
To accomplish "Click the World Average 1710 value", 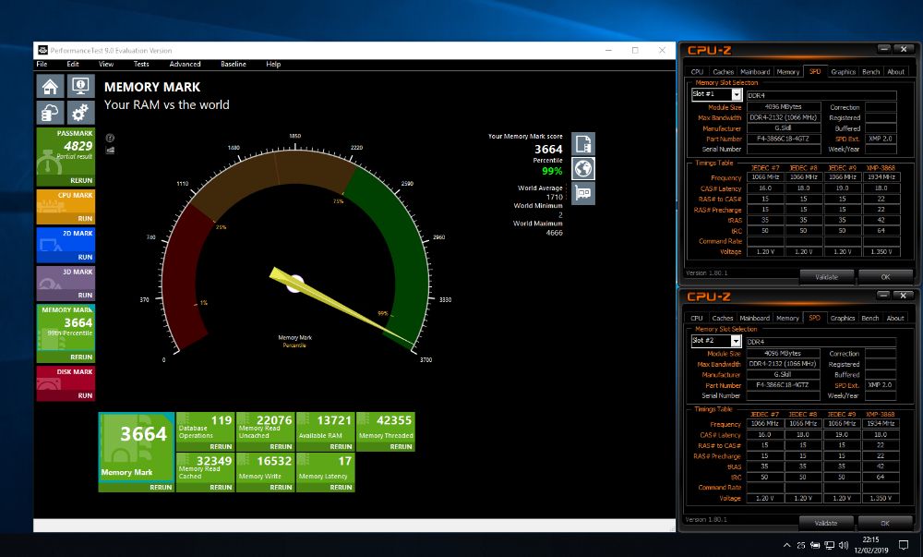I will pyautogui.click(x=554, y=198).
